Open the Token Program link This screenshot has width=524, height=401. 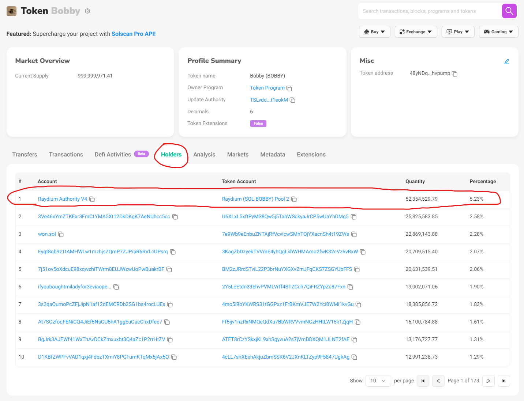(x=267, y=88)
